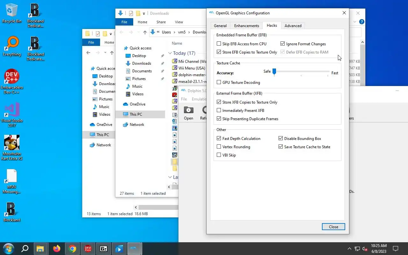Click the Texture Cache Accuracy slider handle
Viewport: 408px width, 255px height.
tap(274, 72)
